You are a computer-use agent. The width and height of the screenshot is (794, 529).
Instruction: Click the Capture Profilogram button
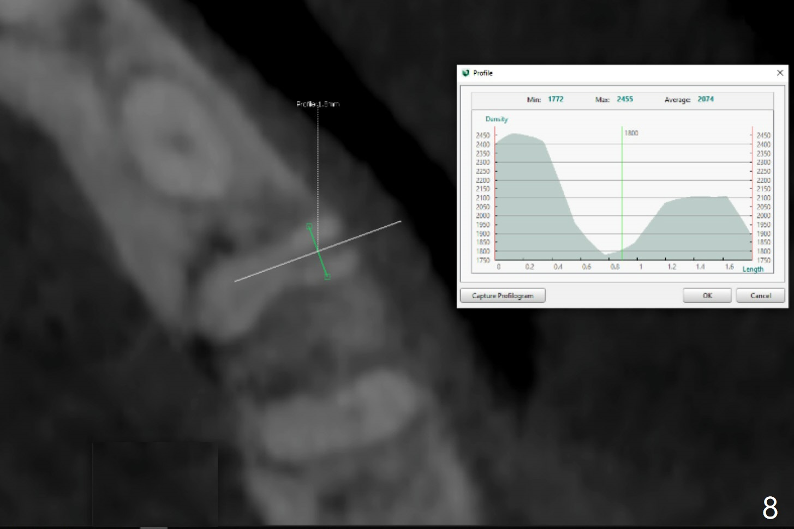point(502,296)
